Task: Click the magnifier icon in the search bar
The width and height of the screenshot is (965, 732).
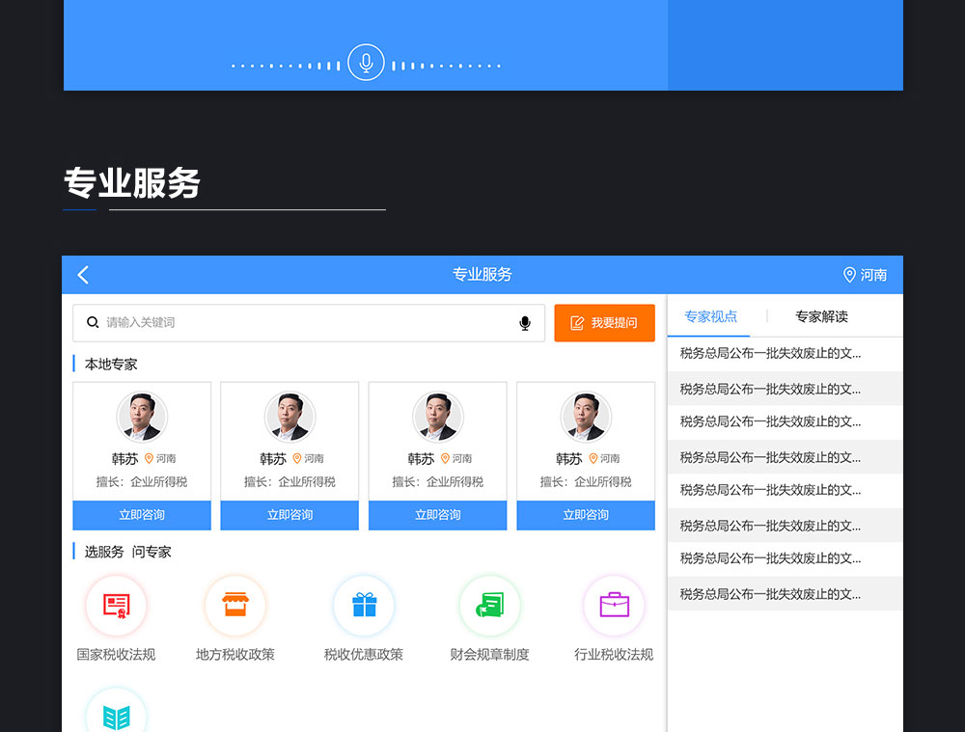Action: [93, 323]
